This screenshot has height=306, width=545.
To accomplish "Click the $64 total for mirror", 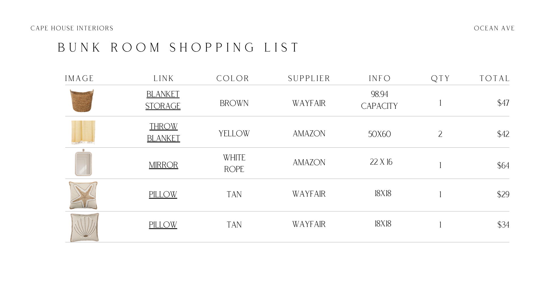I will (x=503, y=165).
